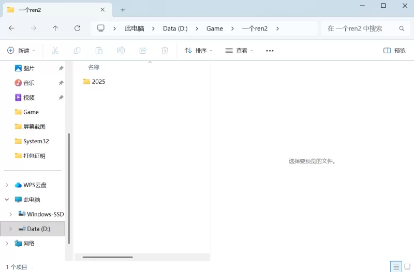Click the Rename icon in toolbar
Viewport: 414px width, 272px height.
click(x=121, y=50)
